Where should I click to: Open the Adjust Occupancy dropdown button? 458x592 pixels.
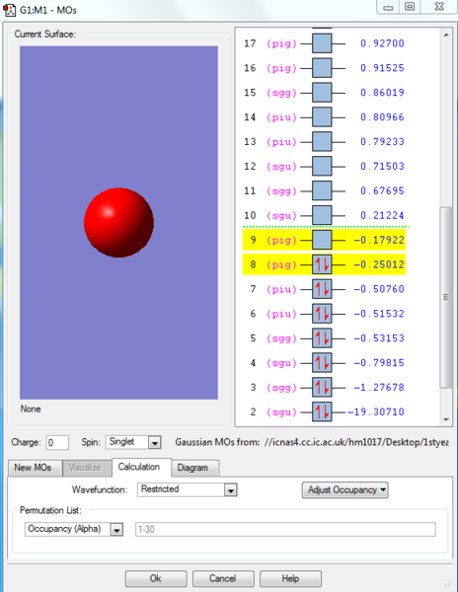[x=344, y=490]
